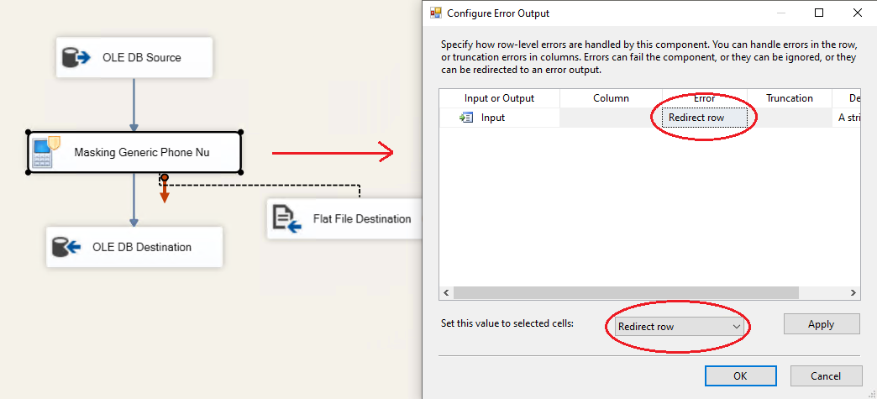
Task: Select the Error cell showing Redirect row
Action: [x=704, y=118]
